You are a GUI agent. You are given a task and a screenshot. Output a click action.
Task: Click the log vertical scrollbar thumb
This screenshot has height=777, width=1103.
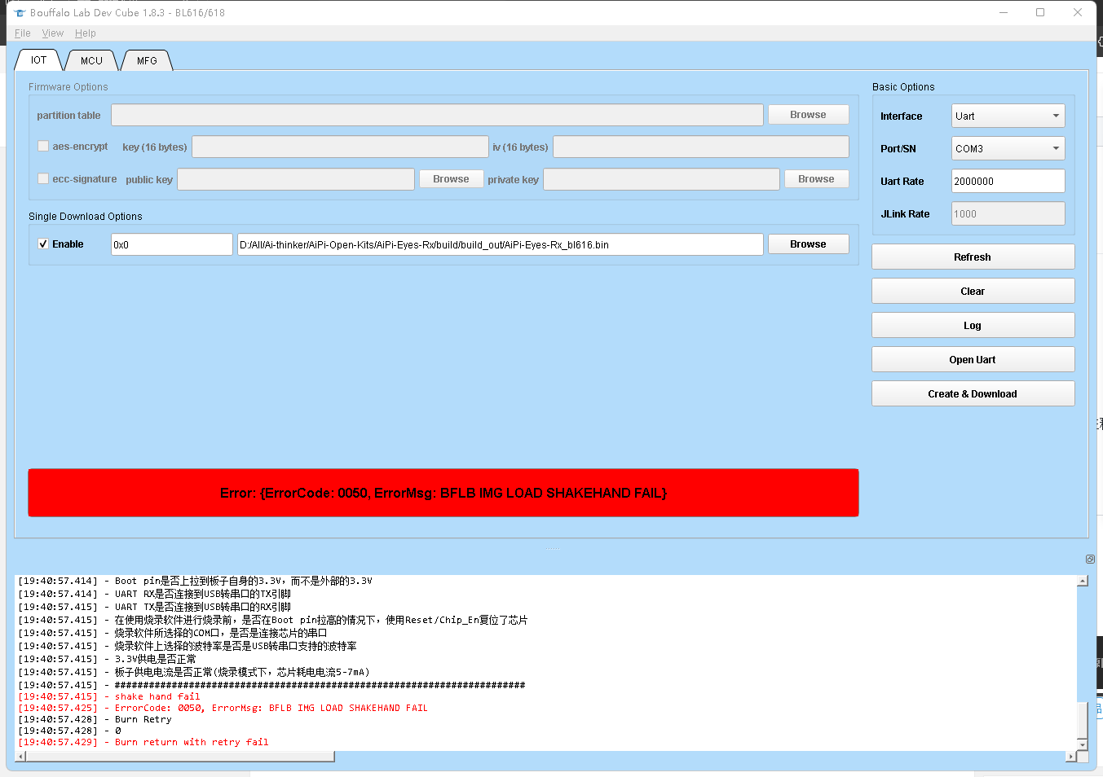1083,719
